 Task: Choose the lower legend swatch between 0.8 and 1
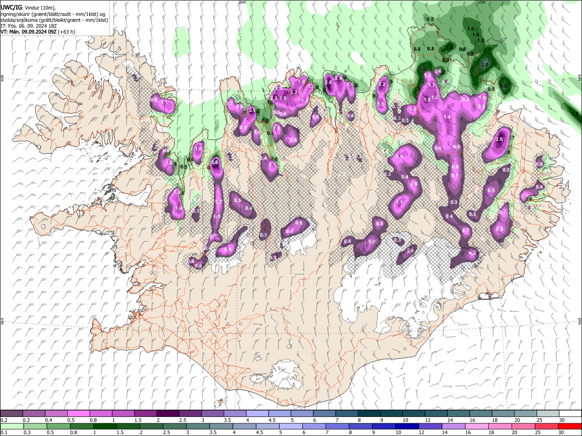[81, 426]
